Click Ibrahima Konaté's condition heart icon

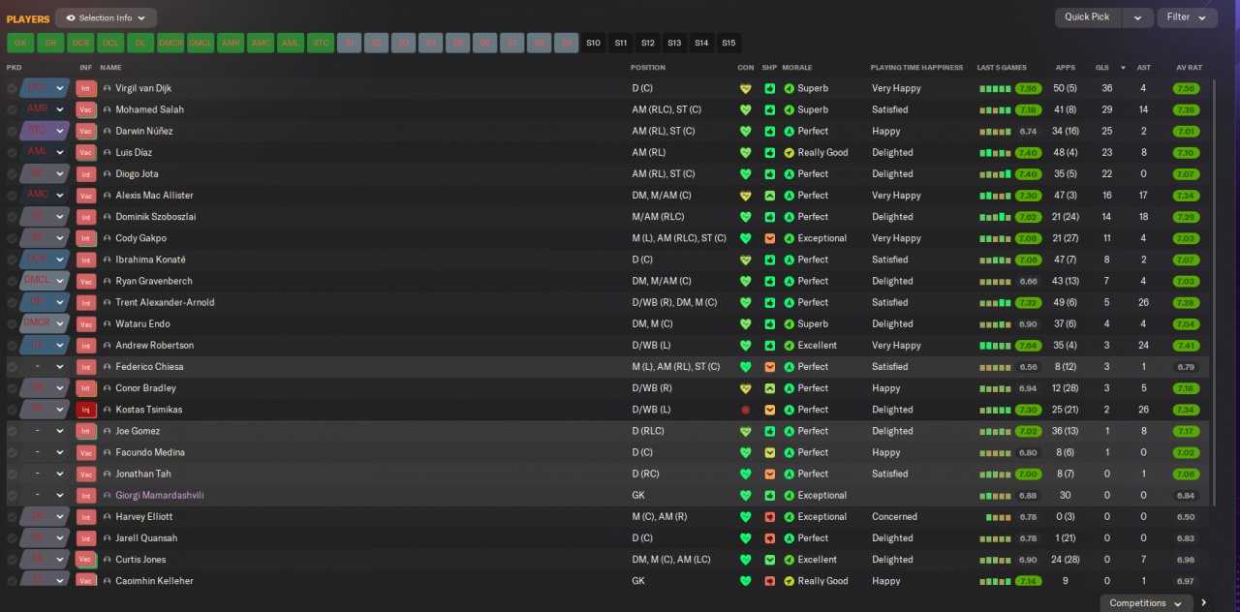click(745, 260)
